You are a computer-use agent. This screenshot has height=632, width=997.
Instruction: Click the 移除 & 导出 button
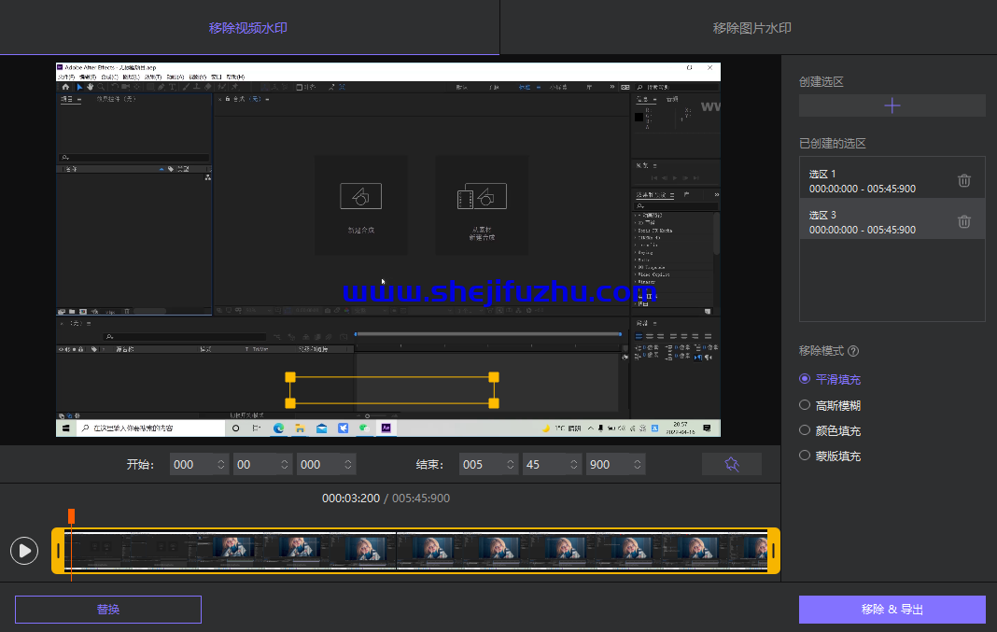click(892, 610)
